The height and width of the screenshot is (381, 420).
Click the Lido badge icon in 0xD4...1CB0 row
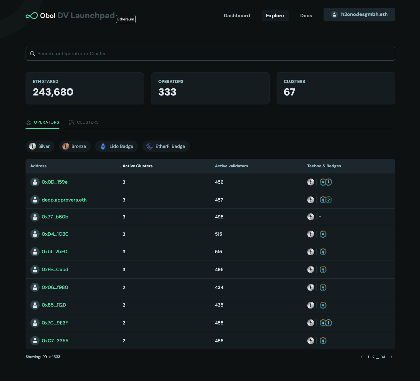pyautogui.click(x=323, y=234)
